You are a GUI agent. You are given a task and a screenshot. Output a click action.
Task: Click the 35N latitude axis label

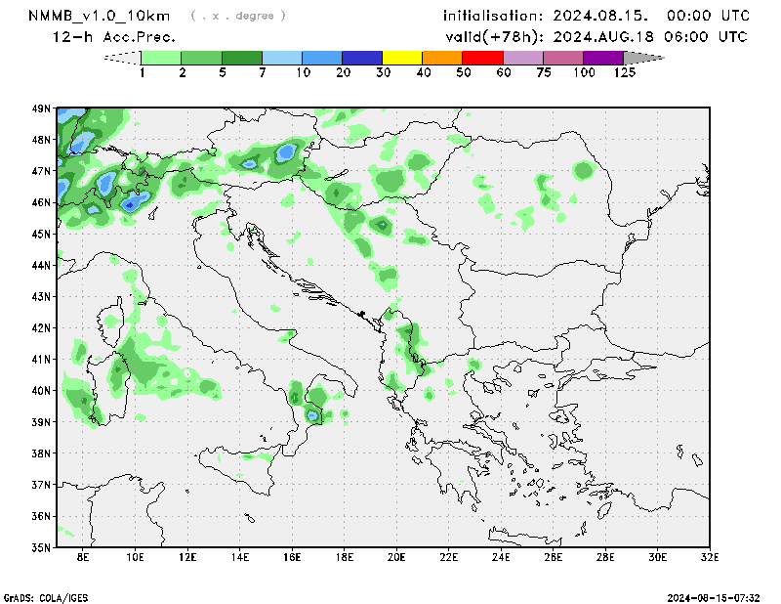tap(41, 546)
